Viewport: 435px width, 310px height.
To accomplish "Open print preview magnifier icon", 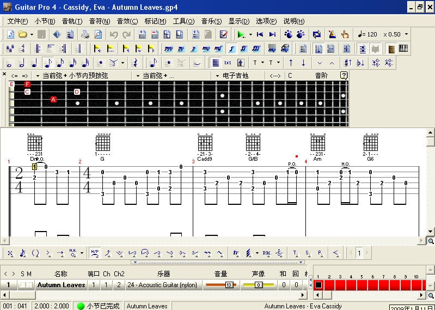I will point(98,34).
